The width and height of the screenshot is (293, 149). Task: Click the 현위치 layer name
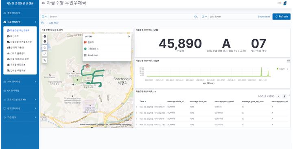(x=91, y=42)
